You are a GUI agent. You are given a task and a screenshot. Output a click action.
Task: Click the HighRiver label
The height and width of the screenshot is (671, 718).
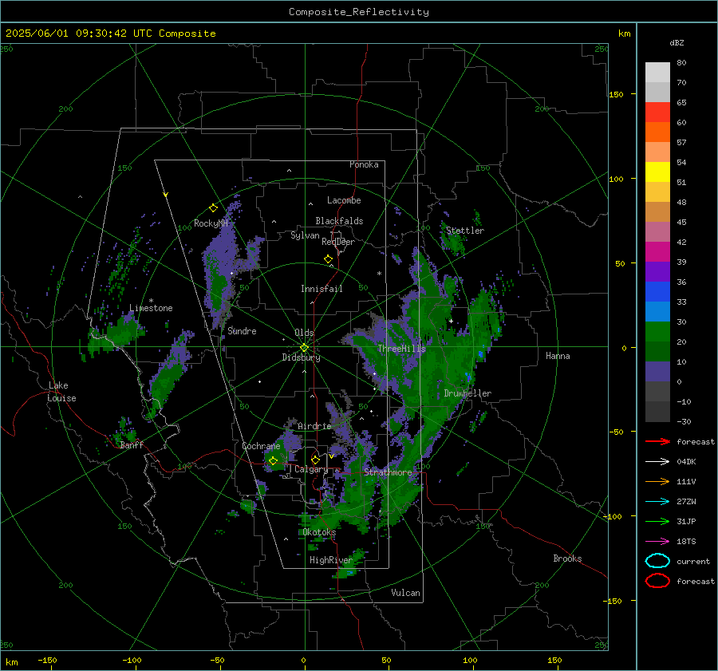pos(331,560)
